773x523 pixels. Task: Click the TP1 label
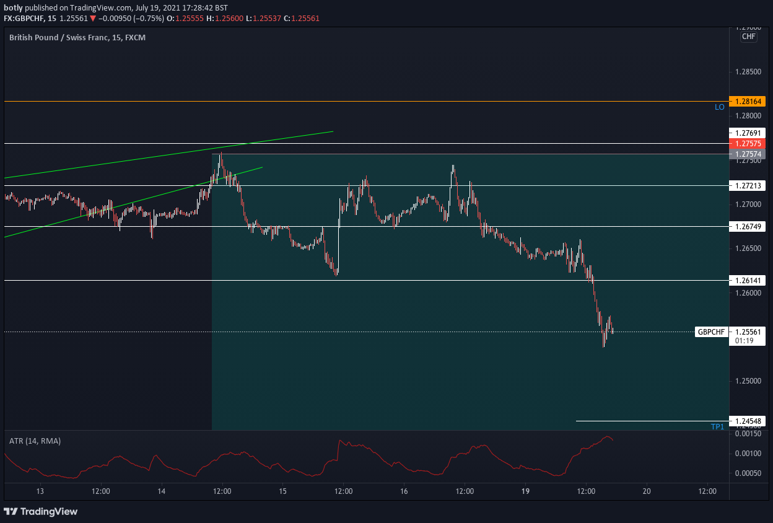(717, 427)
